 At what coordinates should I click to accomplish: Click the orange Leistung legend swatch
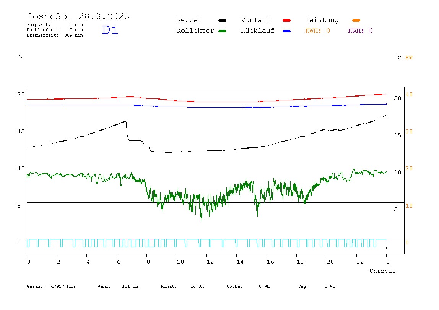point(356,20)
